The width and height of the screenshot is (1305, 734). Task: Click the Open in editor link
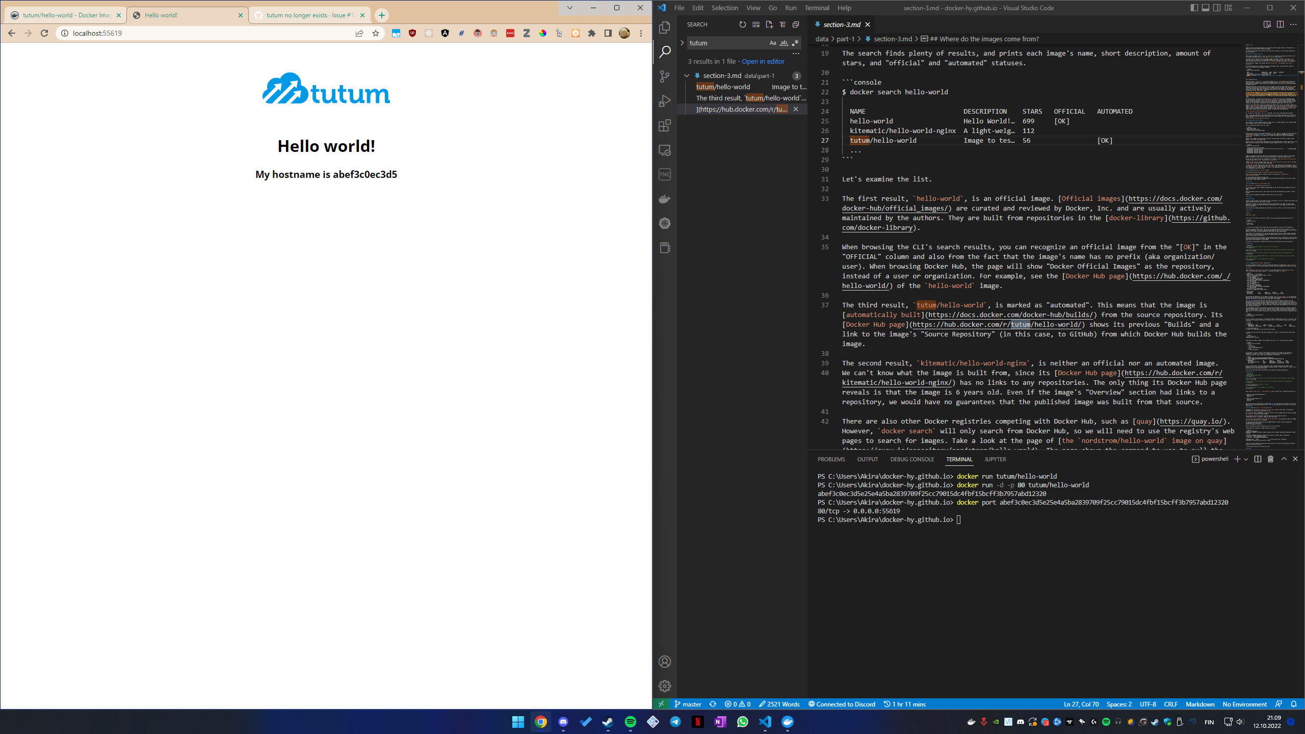pos(763,61)
